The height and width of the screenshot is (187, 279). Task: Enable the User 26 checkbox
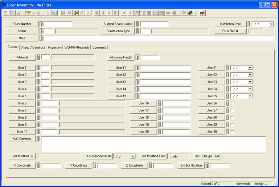[232, 103]
